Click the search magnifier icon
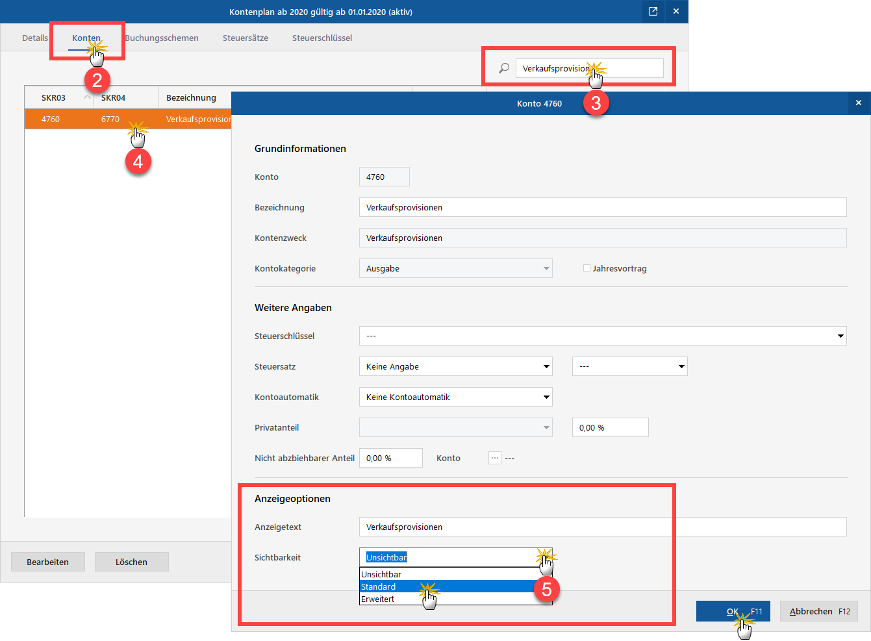This screenshot has width=871, height=641. (x=503, y=68)
